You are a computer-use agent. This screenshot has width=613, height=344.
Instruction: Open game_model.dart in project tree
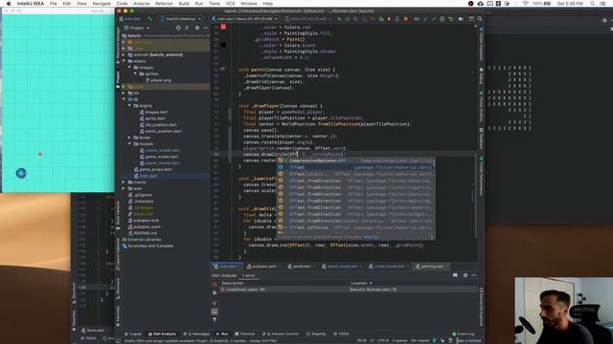pyautogui.click(x=159, y=157)
